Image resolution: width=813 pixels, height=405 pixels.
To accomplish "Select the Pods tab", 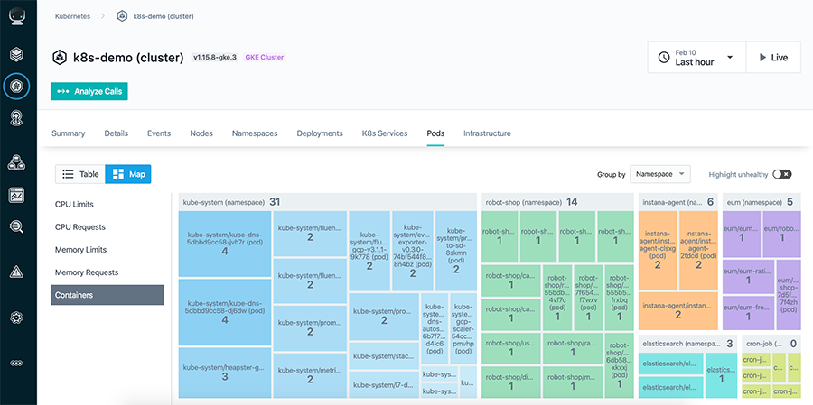I will [x=435, y=133].
